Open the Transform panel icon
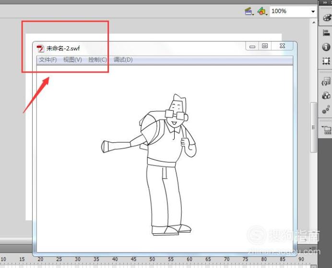This screenshot has height=268, width=332. coord(326,61)
